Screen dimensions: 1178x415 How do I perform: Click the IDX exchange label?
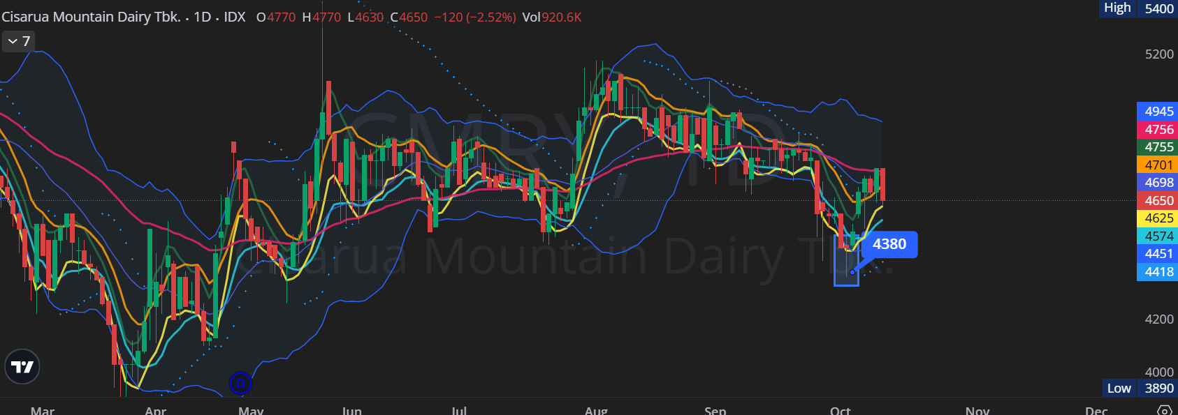click(x=235, y=17)
